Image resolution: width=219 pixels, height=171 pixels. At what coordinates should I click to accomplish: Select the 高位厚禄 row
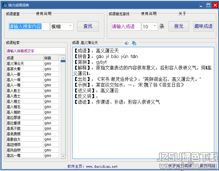tap(33, 117)
